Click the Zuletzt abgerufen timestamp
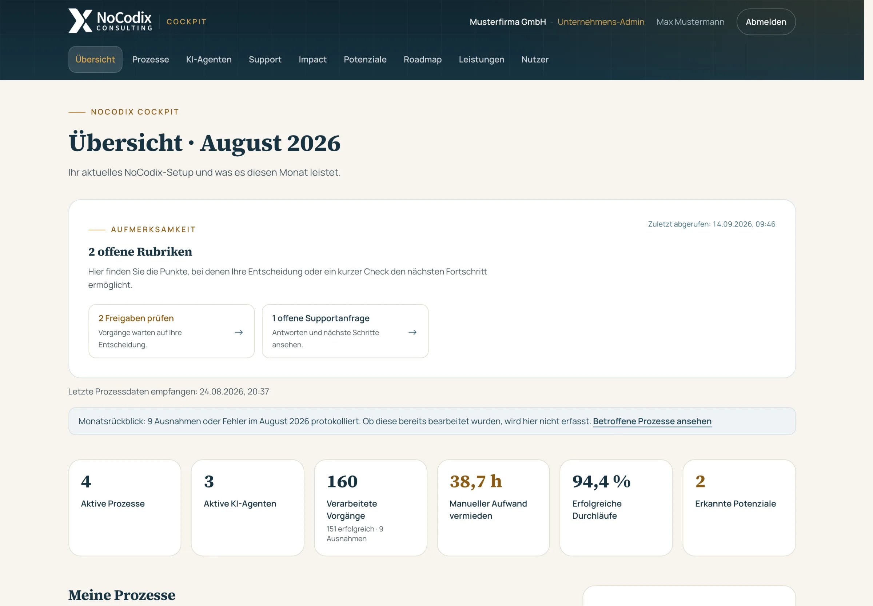Screen dimensions: 873x606 click(x=711, y=224)
